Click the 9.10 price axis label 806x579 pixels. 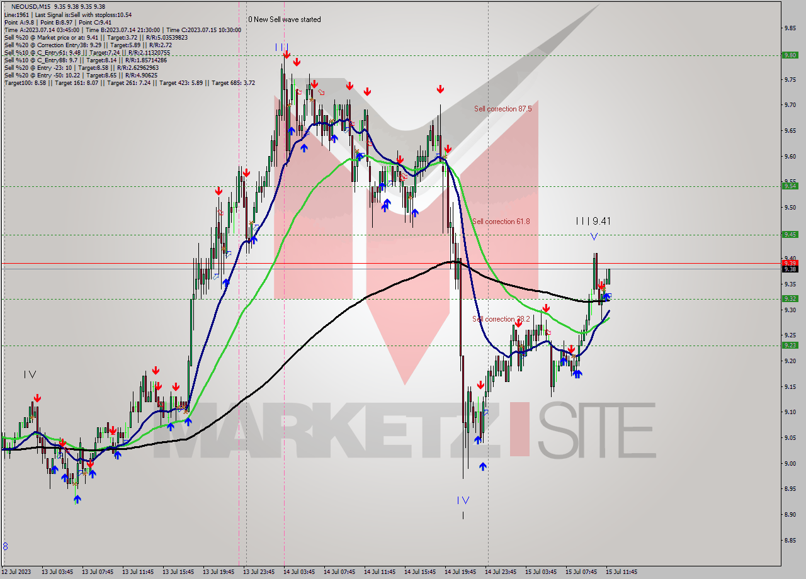(791, 412)
